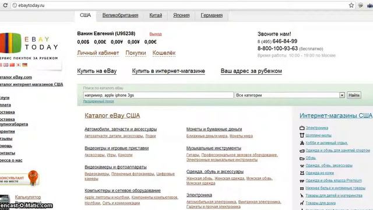Click the shoe icon beside Обувь
This screenshot has height=210, width=373.
coord(302,158)
